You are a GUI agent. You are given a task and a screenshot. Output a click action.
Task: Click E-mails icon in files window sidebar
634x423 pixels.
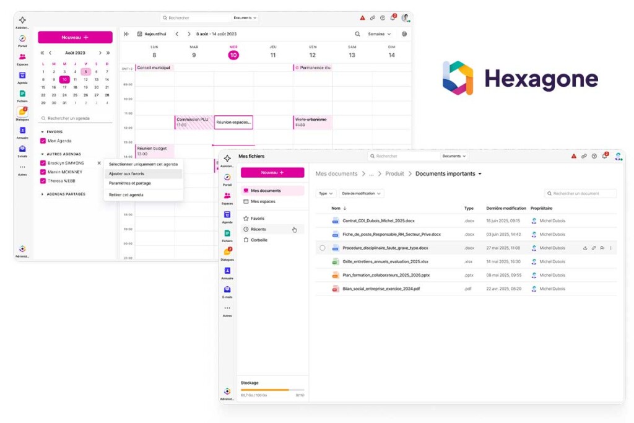227,290
